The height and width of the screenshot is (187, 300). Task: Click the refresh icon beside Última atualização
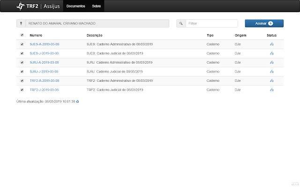[77, 101]
